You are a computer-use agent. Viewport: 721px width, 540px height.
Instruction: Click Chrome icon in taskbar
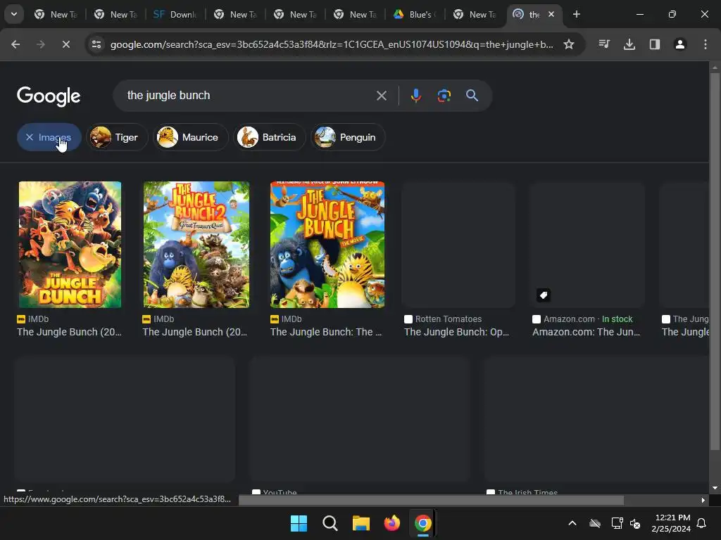[x=423, y=523]
